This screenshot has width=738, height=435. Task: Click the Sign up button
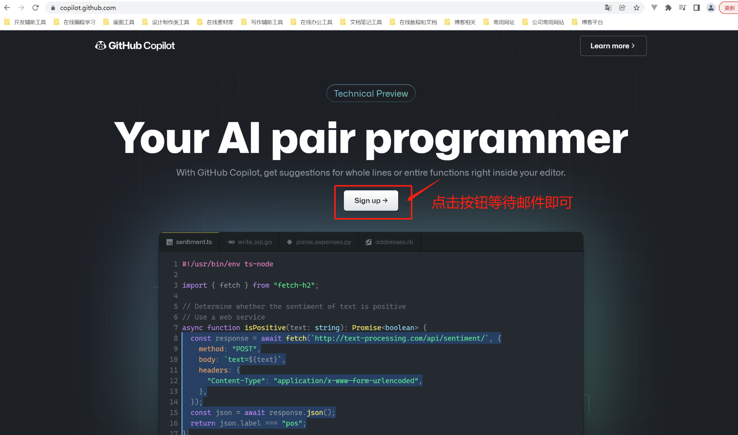coord(371,200)
